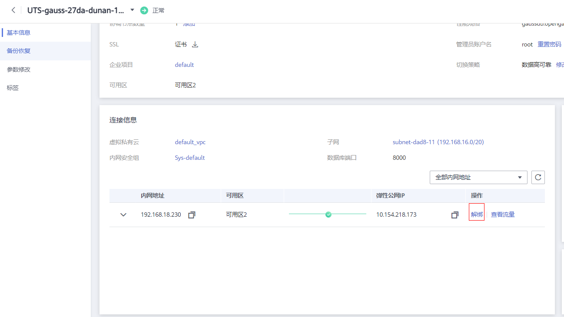The height and width of the screenshot is (317, 564).
Task: Copy the 10.154.218.173 elastic public IP
Action: pos(455,215)
